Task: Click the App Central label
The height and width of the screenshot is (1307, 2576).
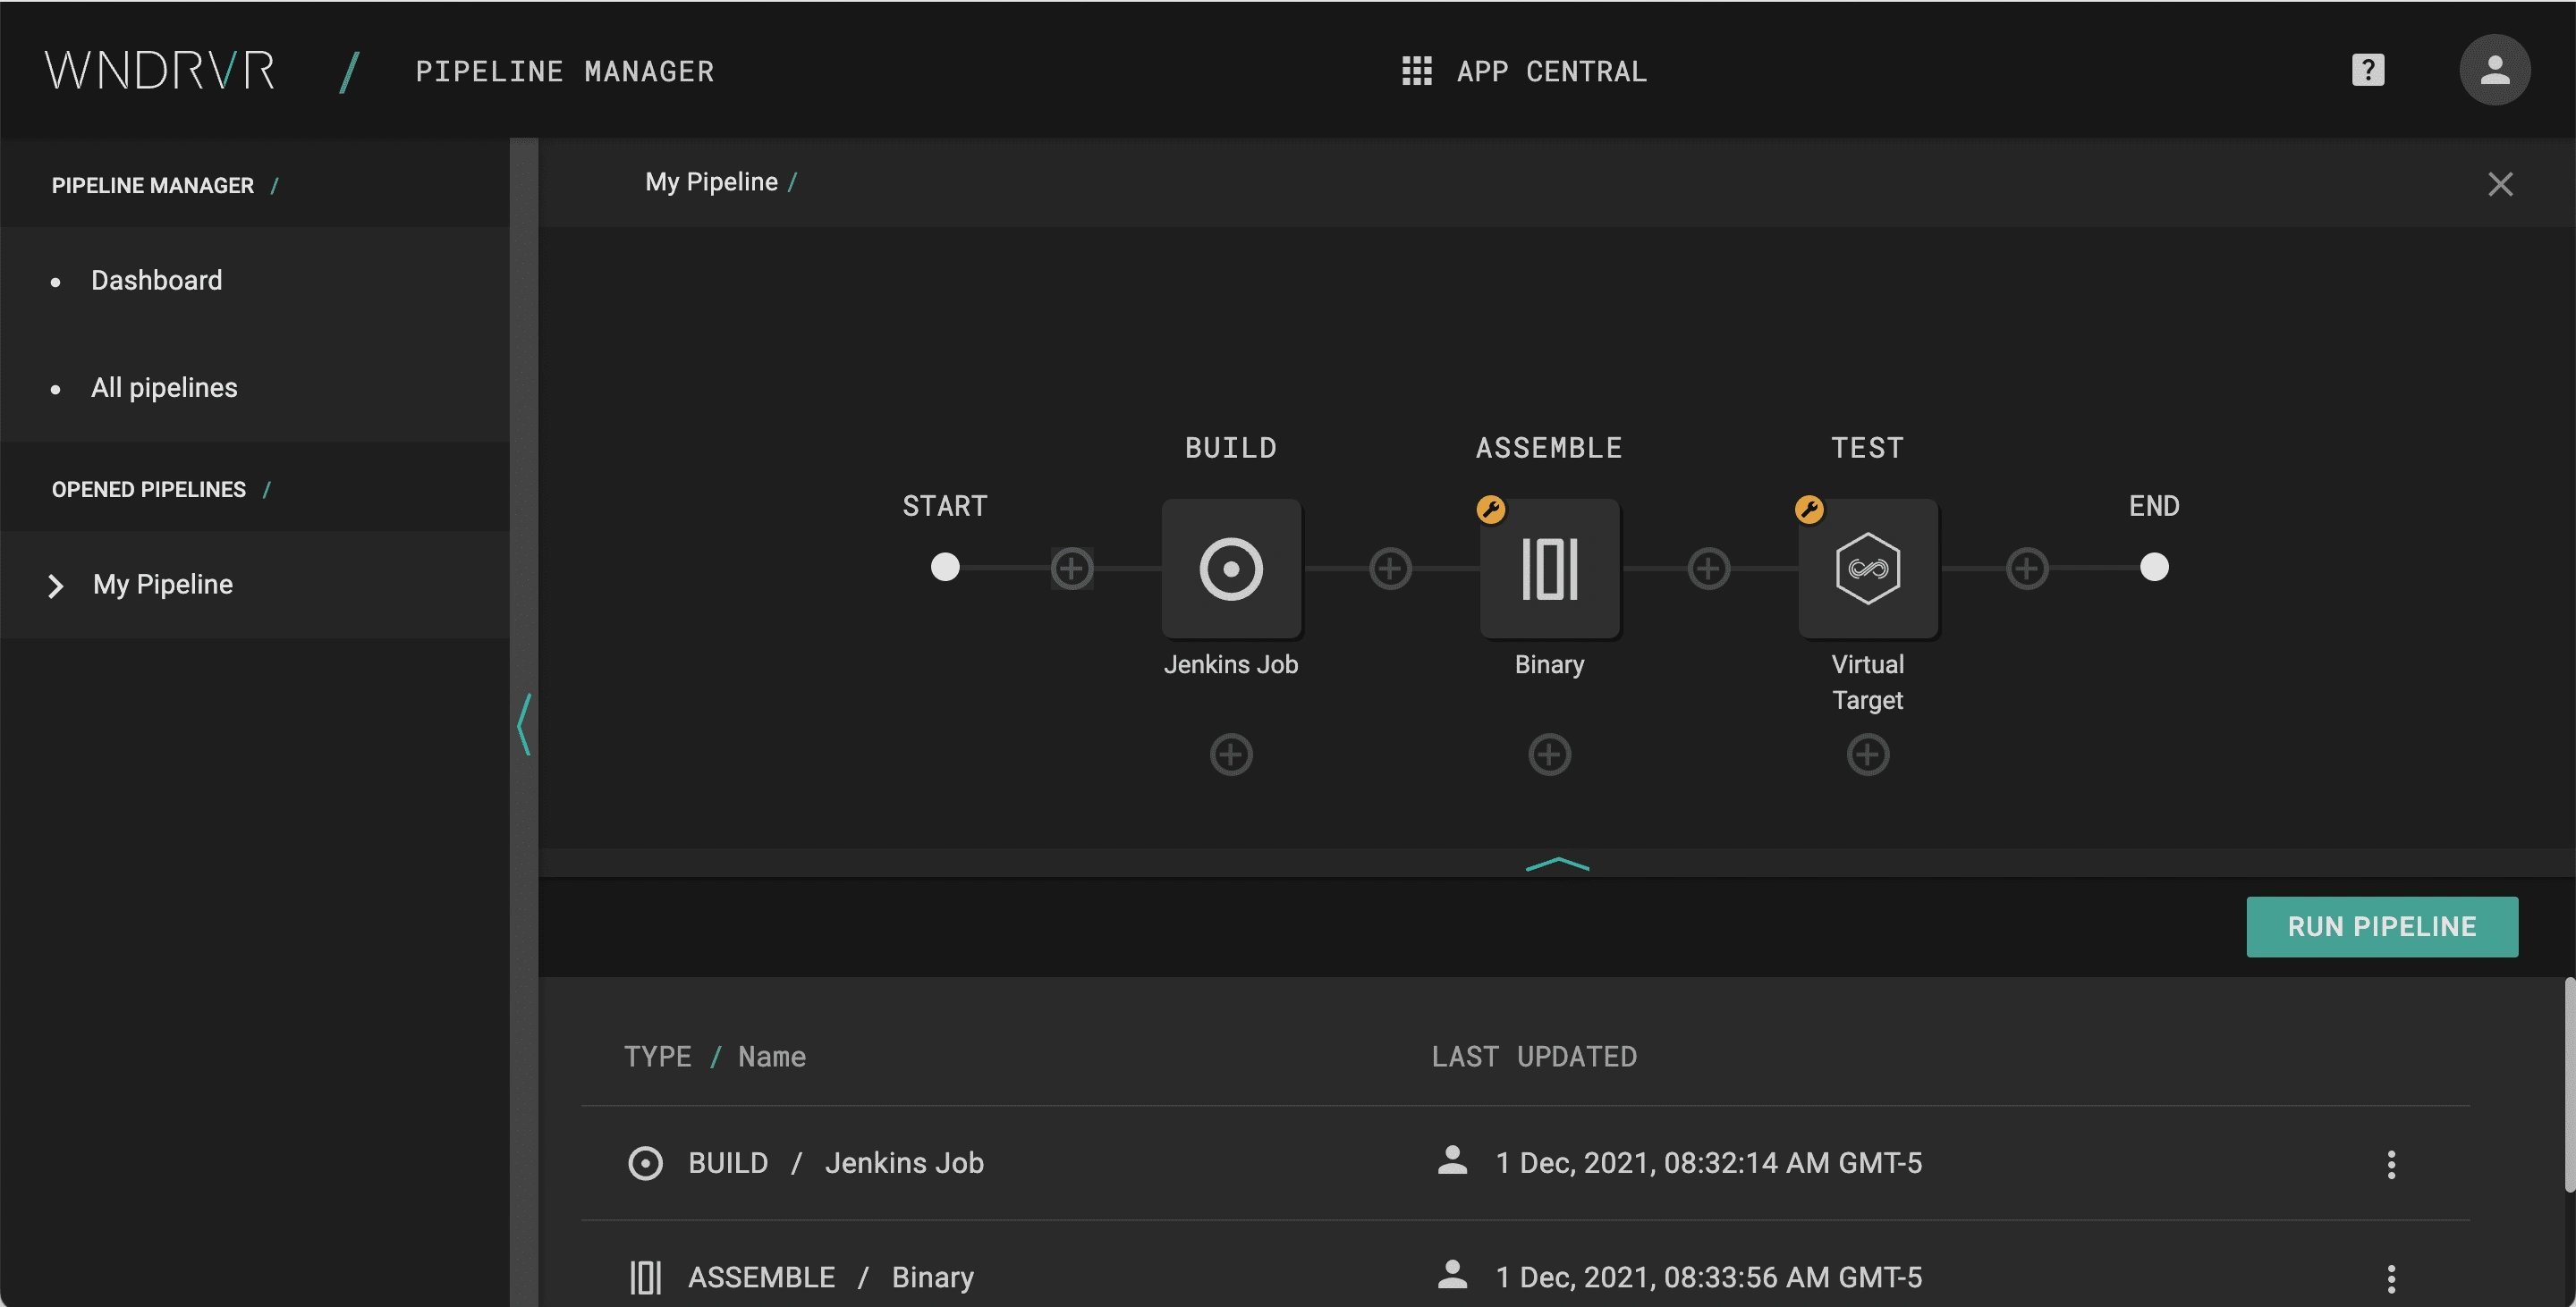Action: tap(1551, 71)
